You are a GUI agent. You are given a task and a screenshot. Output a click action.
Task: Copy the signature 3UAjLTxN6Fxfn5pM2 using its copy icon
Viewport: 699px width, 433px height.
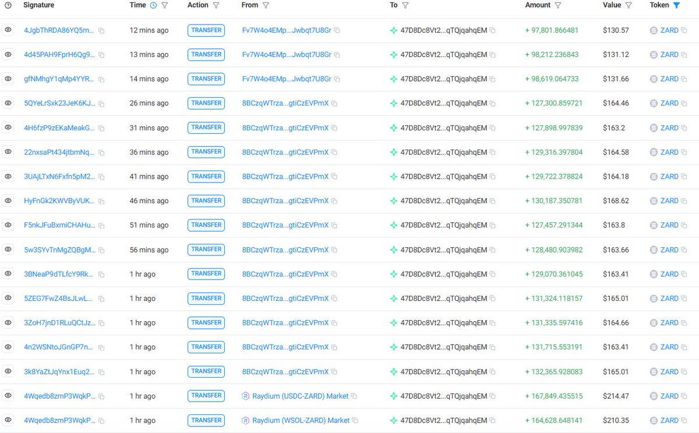point(101,177)
